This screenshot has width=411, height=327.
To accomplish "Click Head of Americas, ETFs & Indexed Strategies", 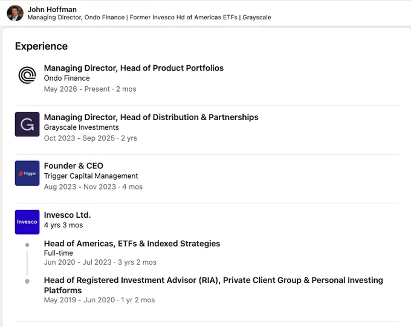I will [x=132, y=244].
